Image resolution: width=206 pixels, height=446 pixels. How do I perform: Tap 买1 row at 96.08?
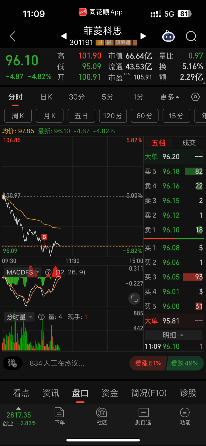click(x=174, y=248)
